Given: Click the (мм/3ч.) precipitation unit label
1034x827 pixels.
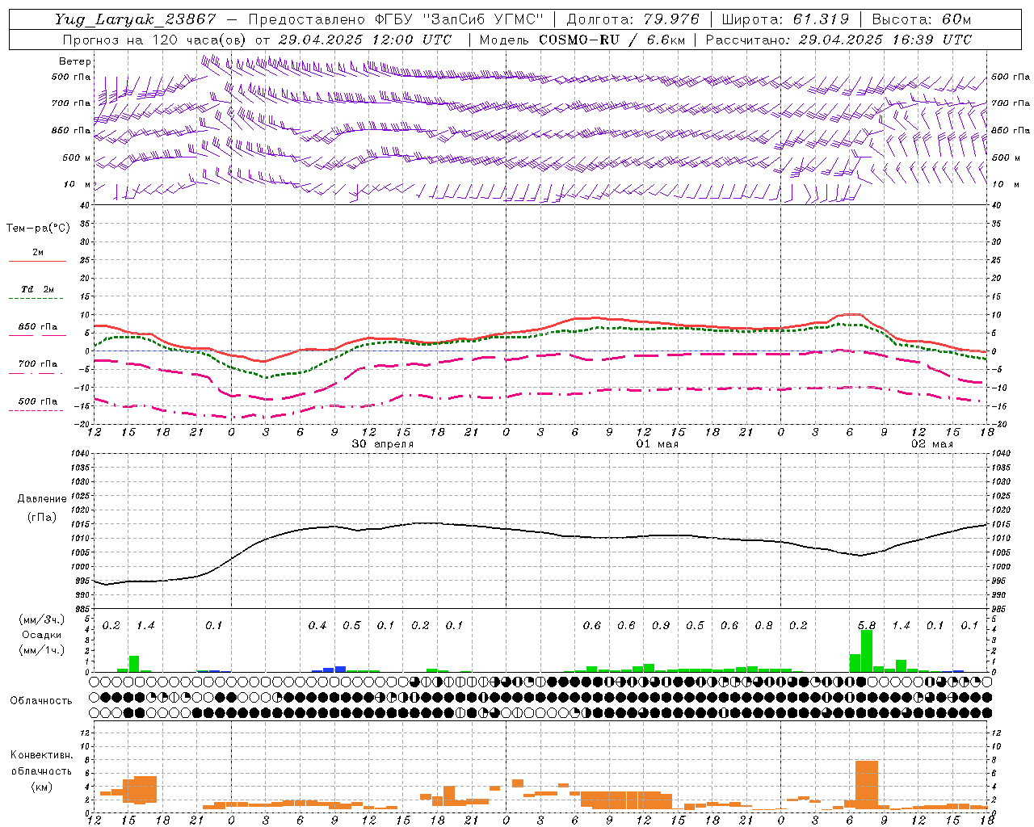Looking at the screenshot, I should pos(42,619).
